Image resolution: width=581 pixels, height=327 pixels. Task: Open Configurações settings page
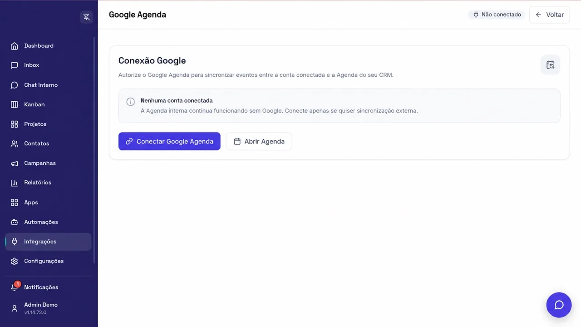coord(48,261)
